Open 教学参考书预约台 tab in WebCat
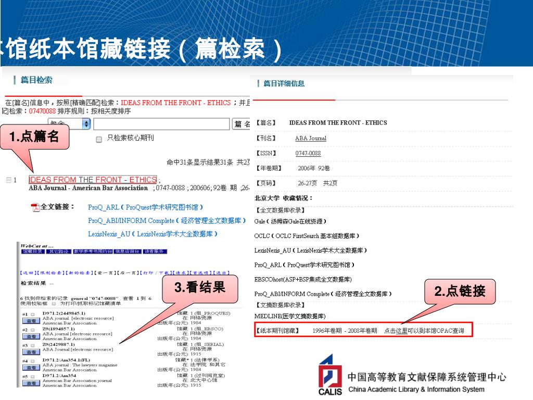Viewport: 533px width, 400px height. (93, 252)
